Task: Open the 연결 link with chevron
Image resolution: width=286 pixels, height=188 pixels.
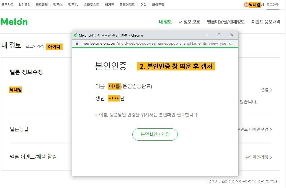Action: (267, 90)
